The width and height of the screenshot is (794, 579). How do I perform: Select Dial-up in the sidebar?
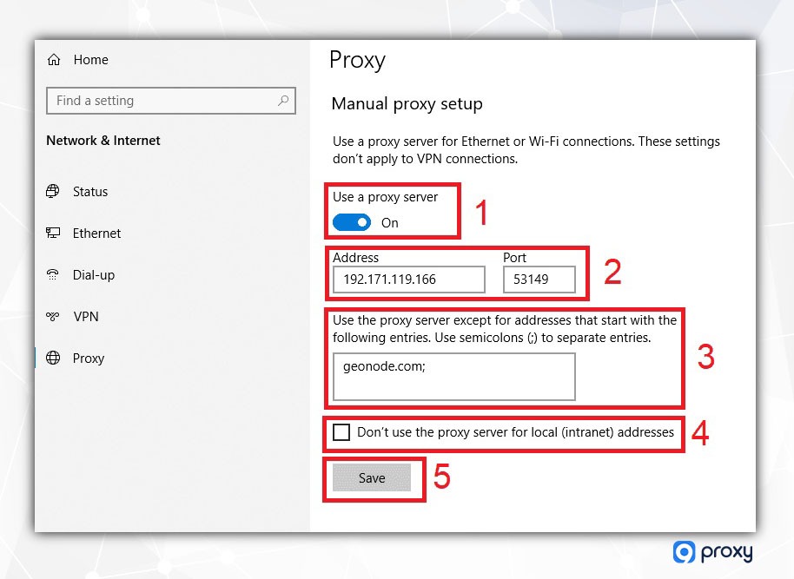[94, 275]
